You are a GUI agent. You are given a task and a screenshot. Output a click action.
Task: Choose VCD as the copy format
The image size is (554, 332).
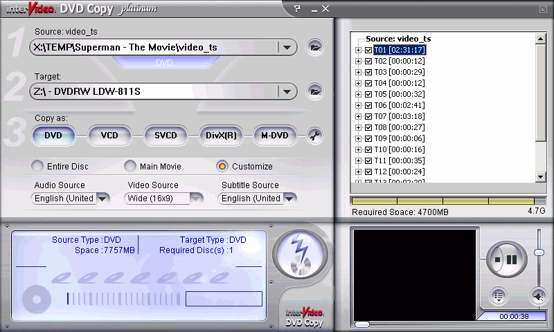tap(109, 136)
